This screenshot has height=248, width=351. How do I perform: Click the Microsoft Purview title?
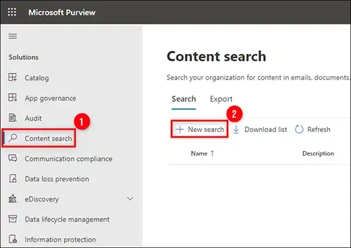pyautogui.click(x=62, y=12)
